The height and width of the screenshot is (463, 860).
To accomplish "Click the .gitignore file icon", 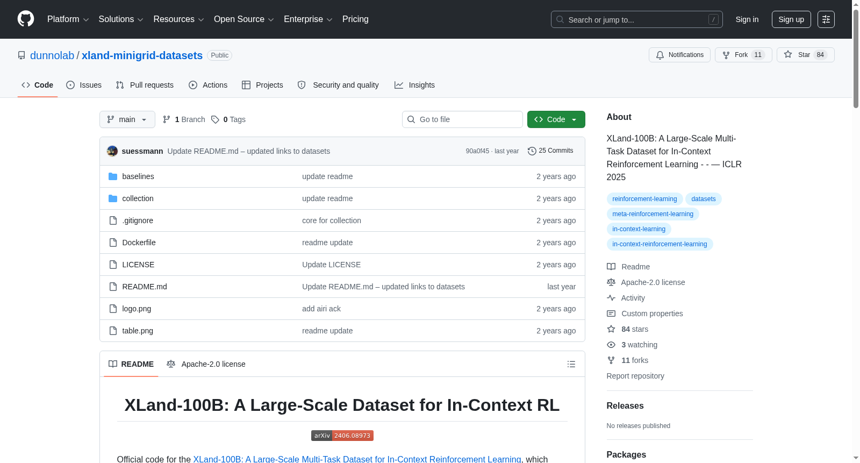I will click(x=113, y=220).
